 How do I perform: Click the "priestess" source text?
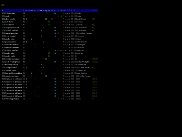pos(78,39)
